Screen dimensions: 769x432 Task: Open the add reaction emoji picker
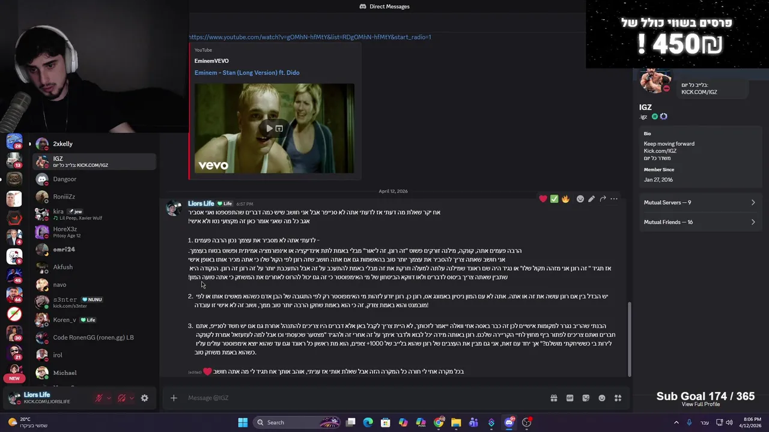(580, 199)
